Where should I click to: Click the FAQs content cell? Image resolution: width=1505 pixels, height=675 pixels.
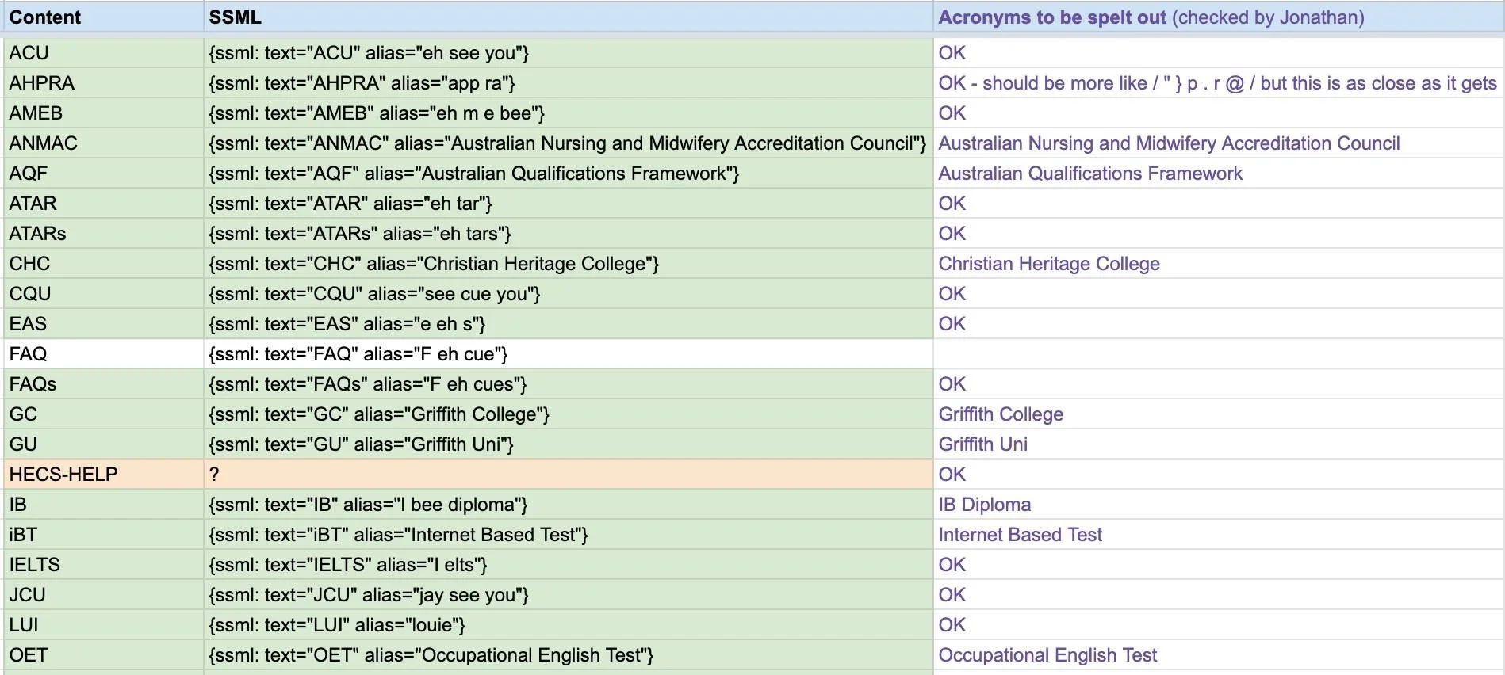[104, 384]
